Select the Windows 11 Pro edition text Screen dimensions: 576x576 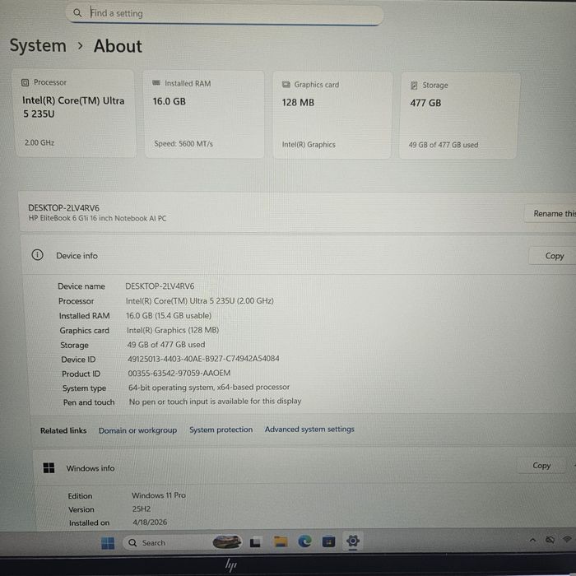click(159, 495)
